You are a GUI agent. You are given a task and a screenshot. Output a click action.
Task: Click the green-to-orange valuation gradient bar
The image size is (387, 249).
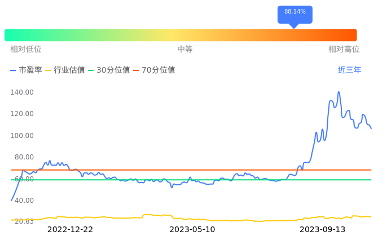pos(181,35)
